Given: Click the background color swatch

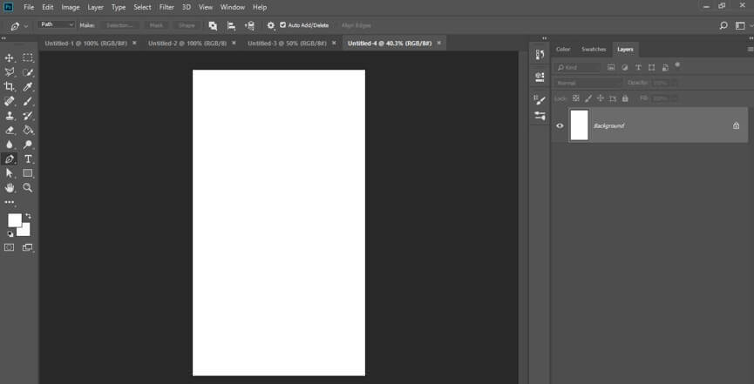Looking at the screenshot, I should (25, 231).
